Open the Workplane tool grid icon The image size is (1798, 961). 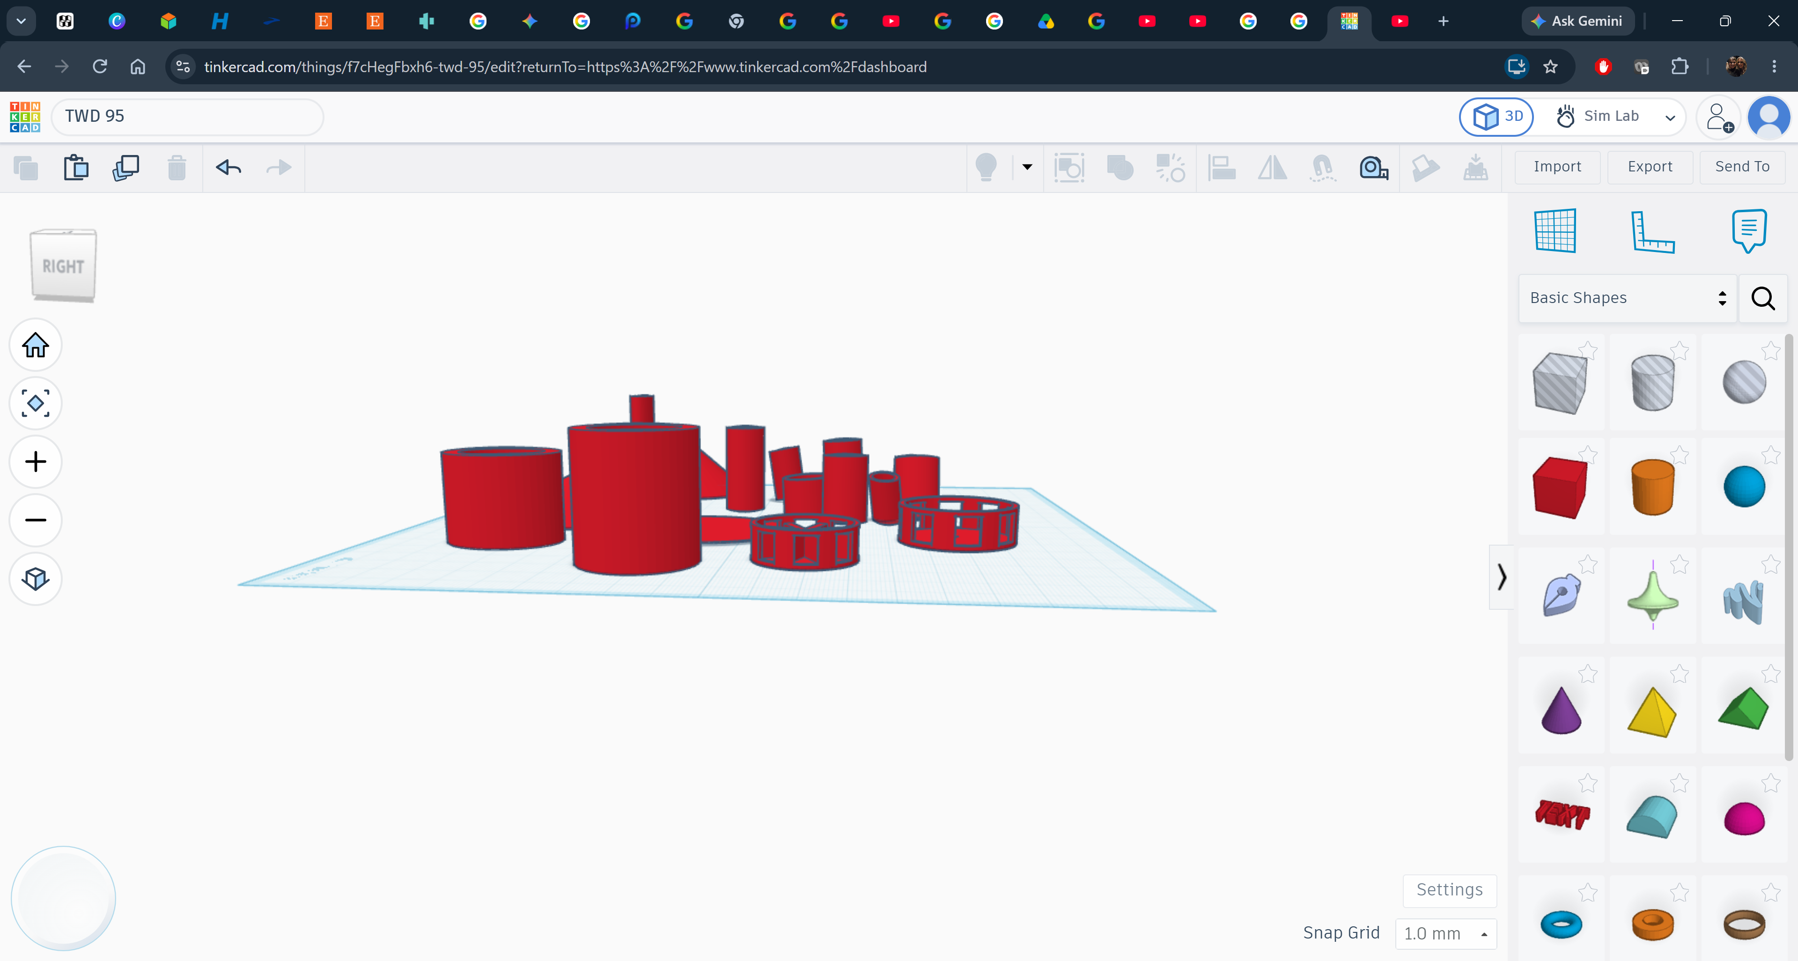point(1555,230)
